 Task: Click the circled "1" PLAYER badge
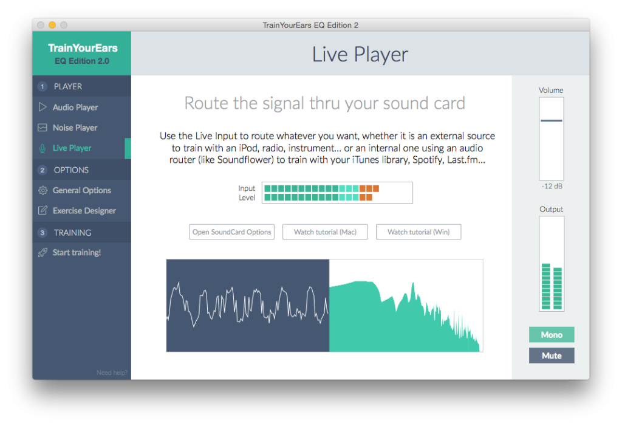42,86
